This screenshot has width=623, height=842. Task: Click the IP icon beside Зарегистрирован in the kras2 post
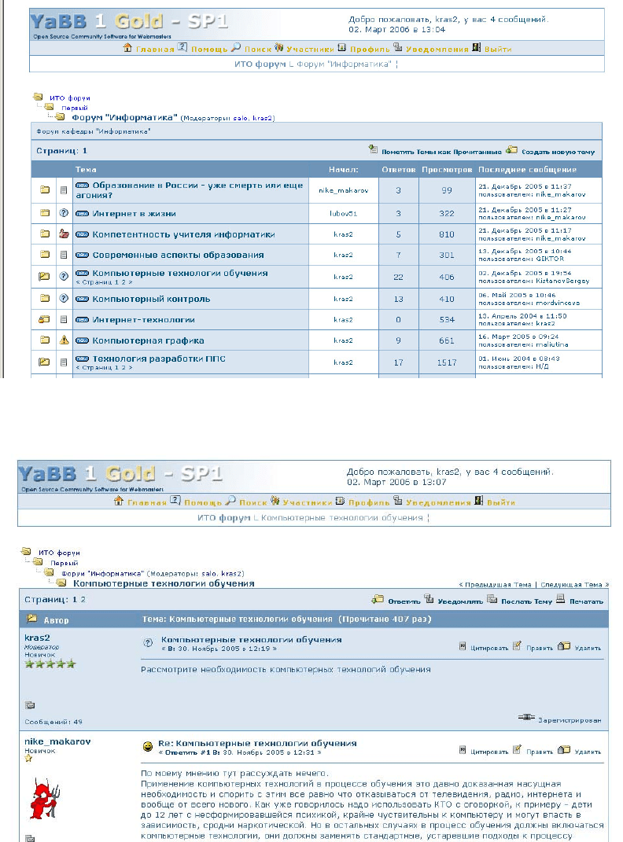(526, 717)
